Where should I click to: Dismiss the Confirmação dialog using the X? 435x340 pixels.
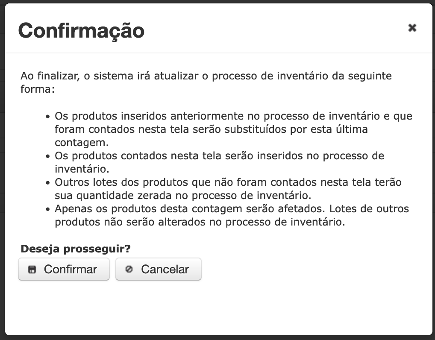[x=412, y=28]
